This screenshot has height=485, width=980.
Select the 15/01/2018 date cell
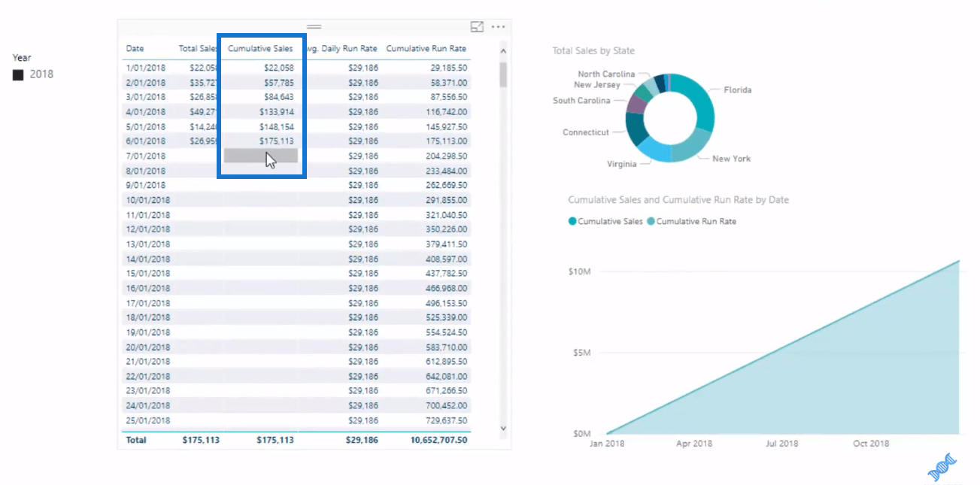click(x=148, y=274)
